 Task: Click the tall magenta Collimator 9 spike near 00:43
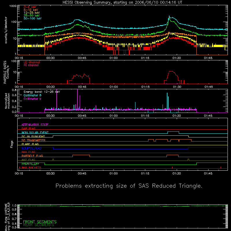[77, 99]
